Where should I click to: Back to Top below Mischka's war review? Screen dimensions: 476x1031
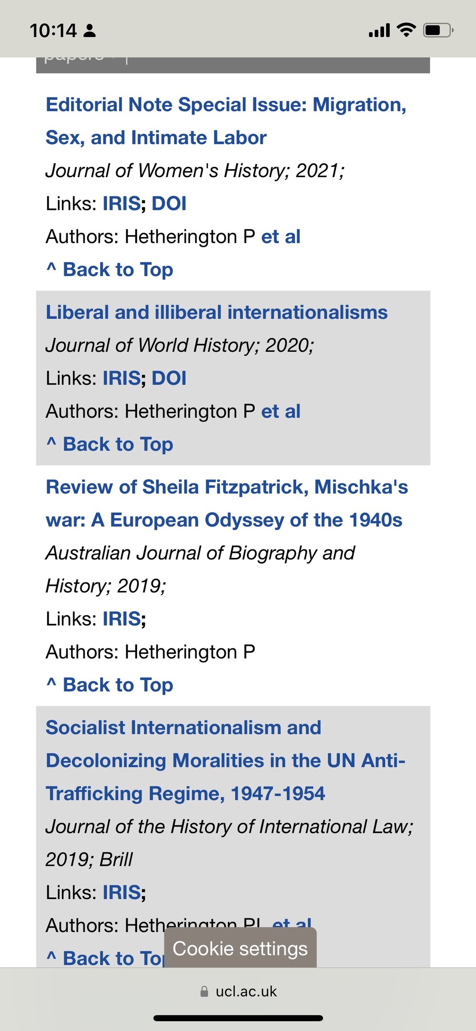[x=109, y=685]
